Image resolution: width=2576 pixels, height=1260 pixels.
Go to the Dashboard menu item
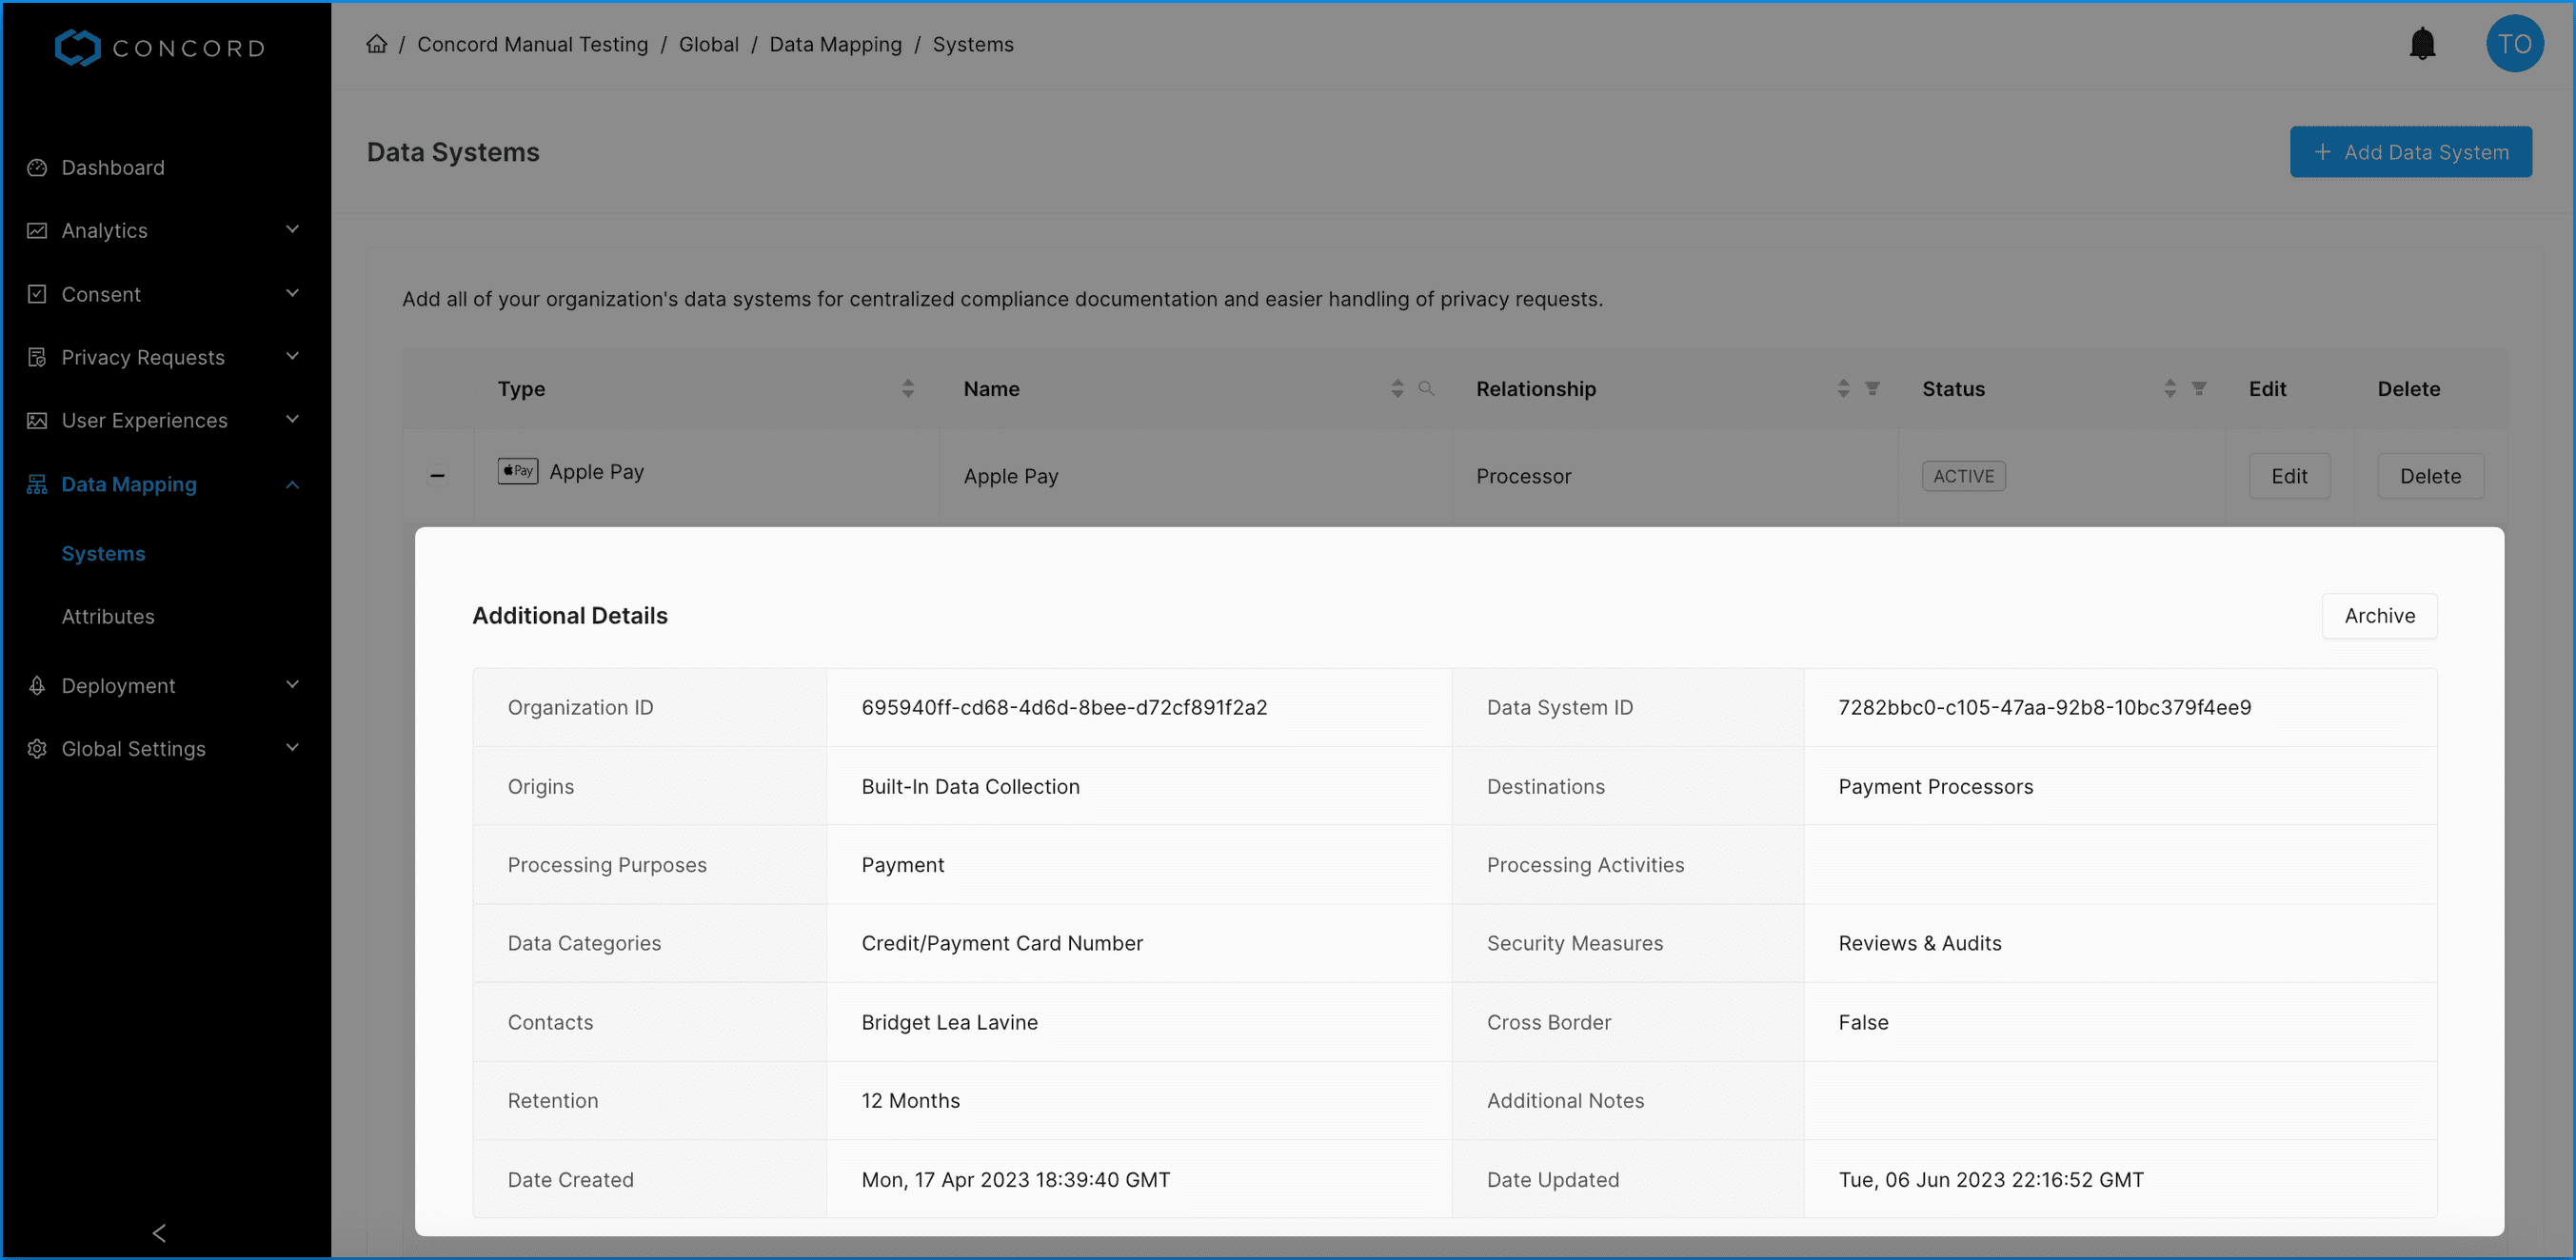[x=113, y=168]
